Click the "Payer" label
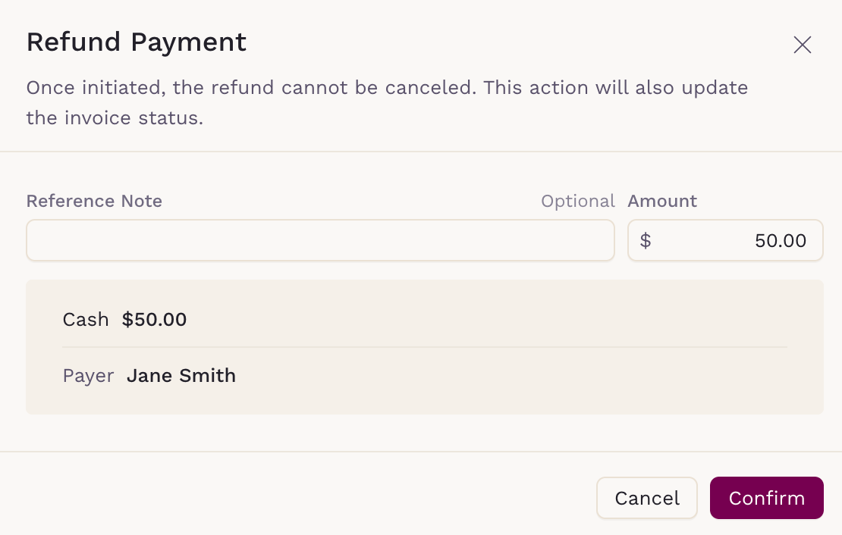 pyautogui.click(x=88, y=376)
